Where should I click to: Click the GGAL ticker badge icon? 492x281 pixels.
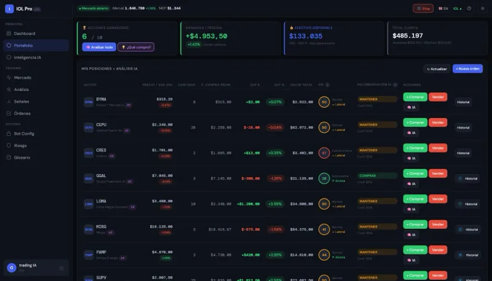[x=89, y=178]
